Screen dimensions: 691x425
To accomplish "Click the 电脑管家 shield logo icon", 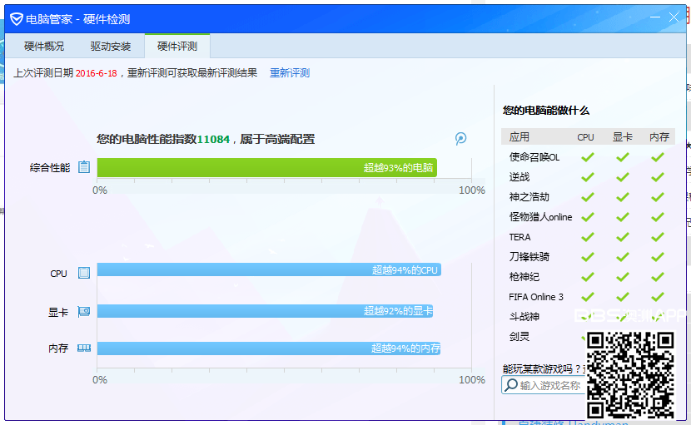I will [x=16, y=19].
